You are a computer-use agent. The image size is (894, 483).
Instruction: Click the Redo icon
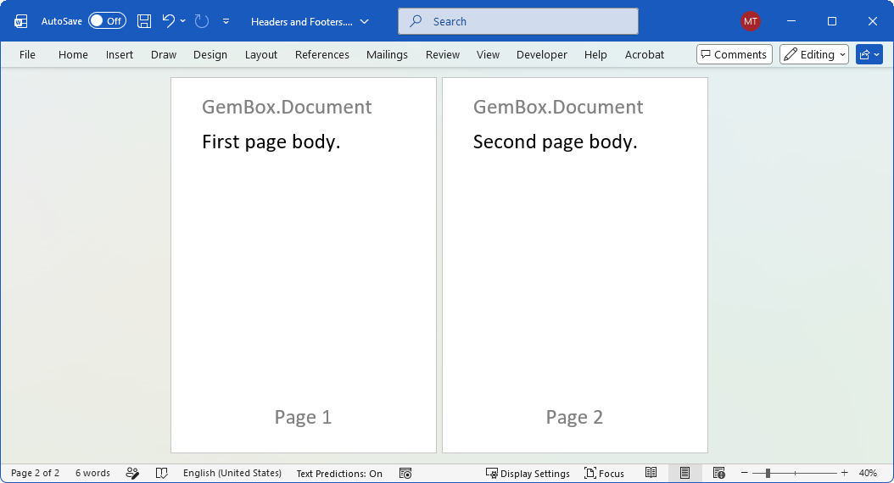[x=202, y=21]
